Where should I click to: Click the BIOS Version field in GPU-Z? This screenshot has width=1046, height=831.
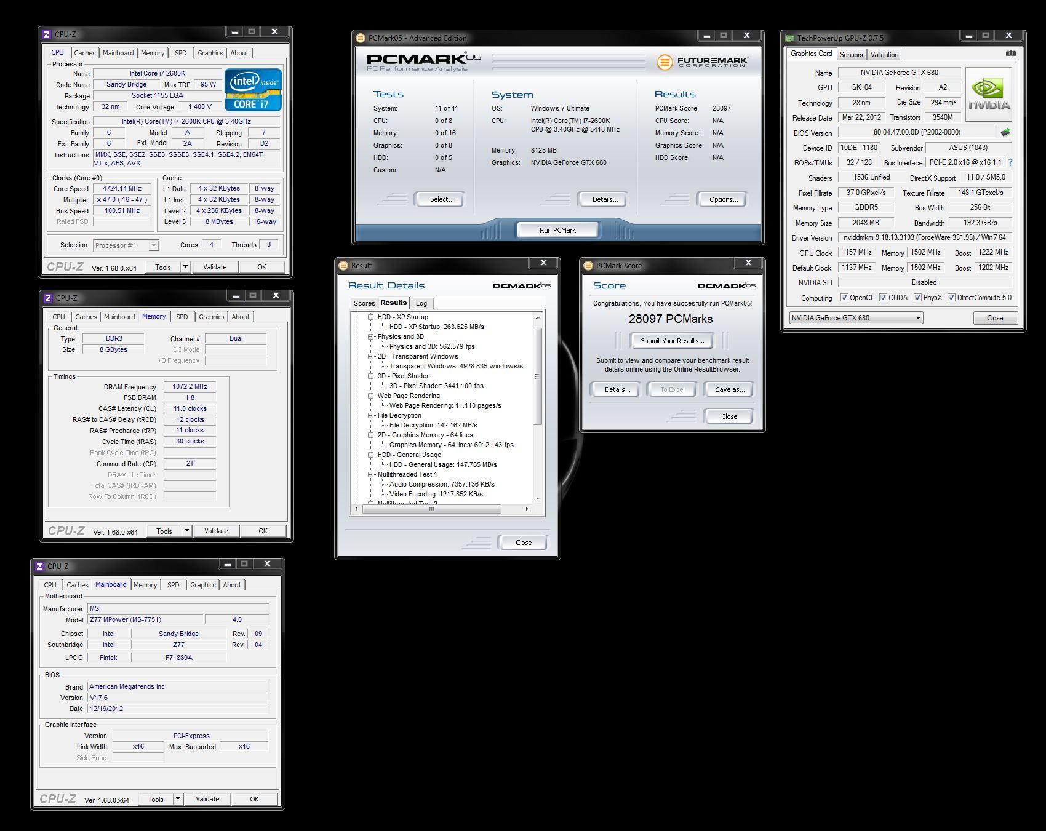917,132
